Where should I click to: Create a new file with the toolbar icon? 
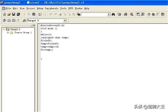pos(4,14)
